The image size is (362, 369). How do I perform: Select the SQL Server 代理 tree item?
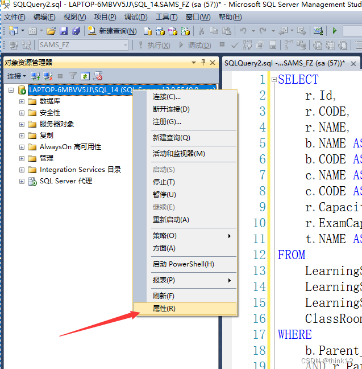[66, 181]
